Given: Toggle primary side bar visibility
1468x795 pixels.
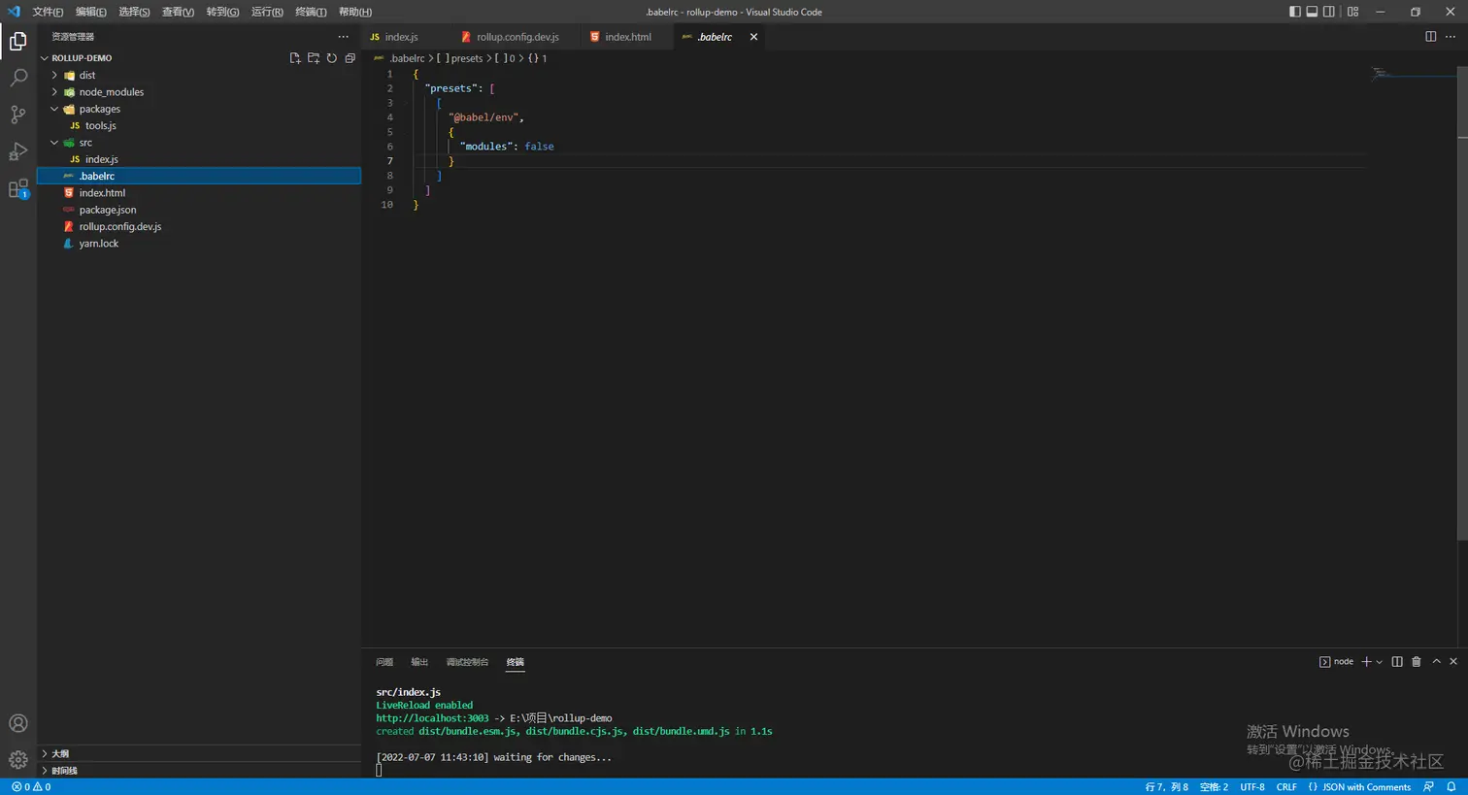Looking at the screenshot, I should click(1294, 12).
